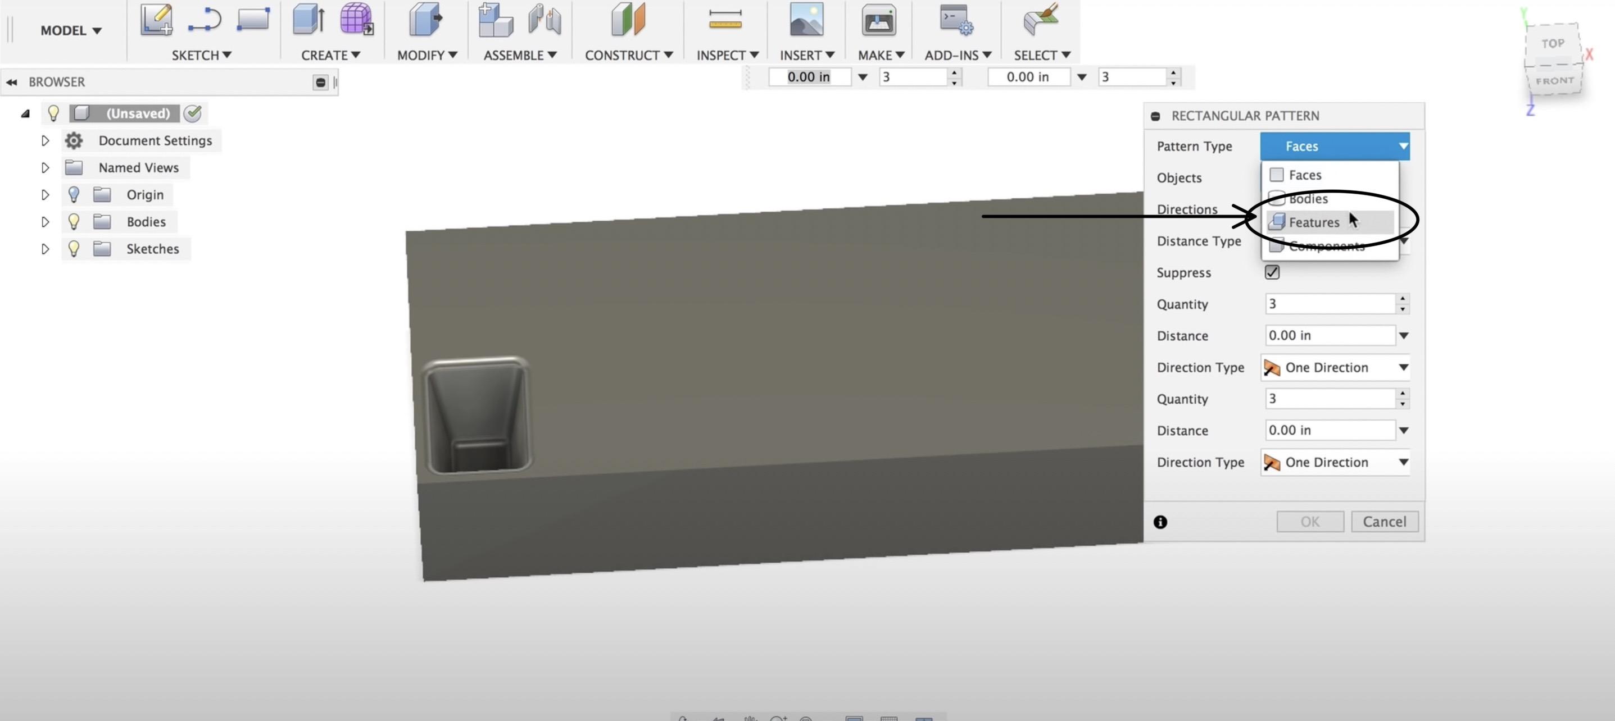Collapse the root Unsaved document node
Viewport: 1615px width, 721px height.
(x=25, y=113)
